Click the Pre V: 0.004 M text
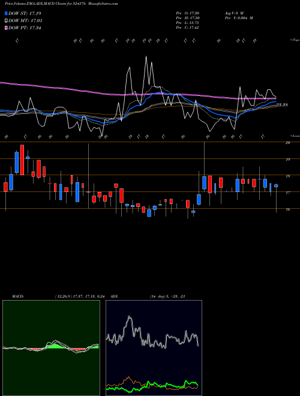Image resolution: width=300 pixels, height=396 pixels. 239,18
